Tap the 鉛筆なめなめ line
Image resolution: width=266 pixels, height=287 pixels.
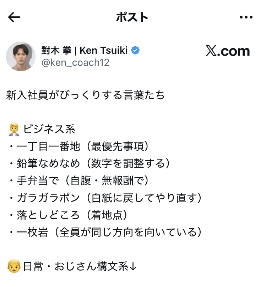[89, 164]
